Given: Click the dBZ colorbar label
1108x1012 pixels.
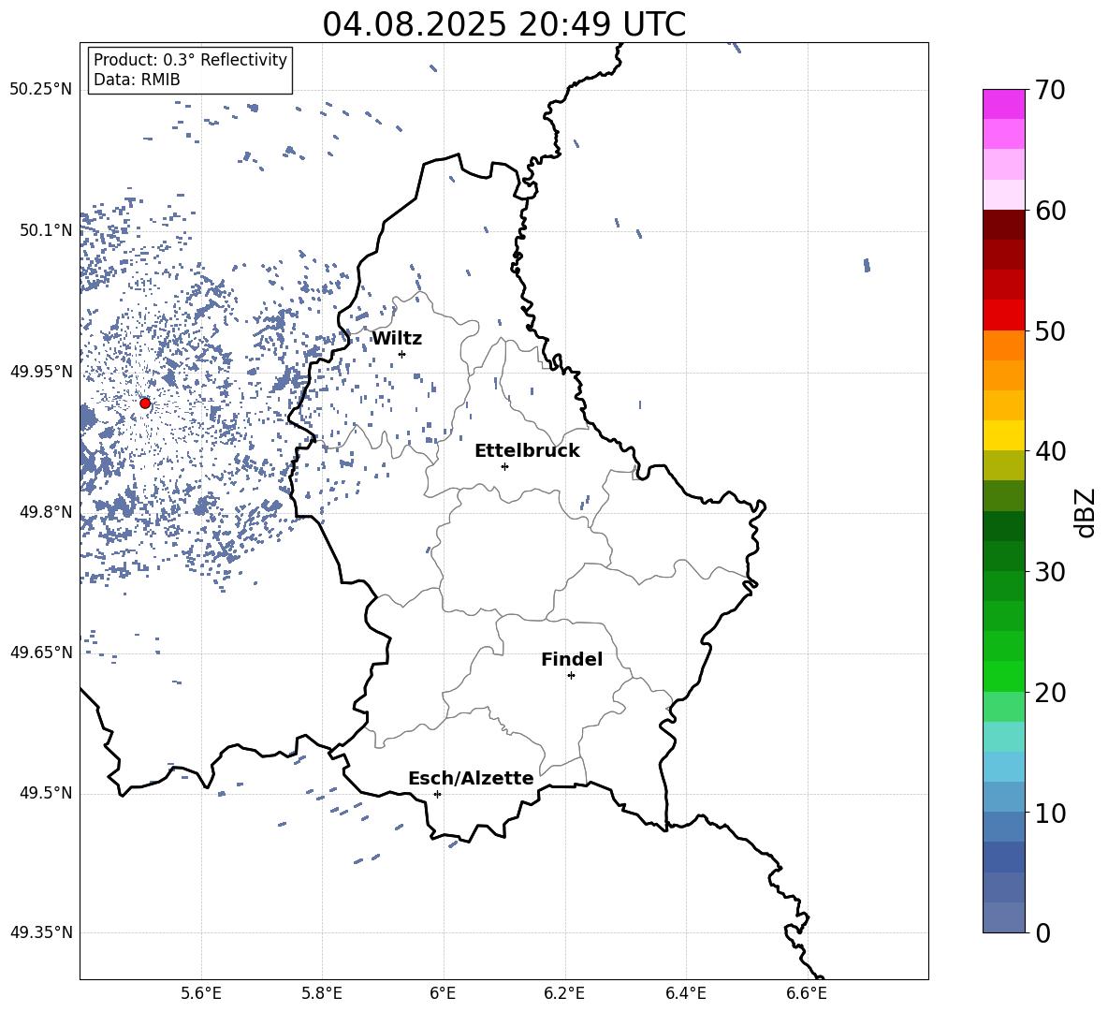Looking at the screenshot, I should pyautogui.click(x=1086, y=512).
